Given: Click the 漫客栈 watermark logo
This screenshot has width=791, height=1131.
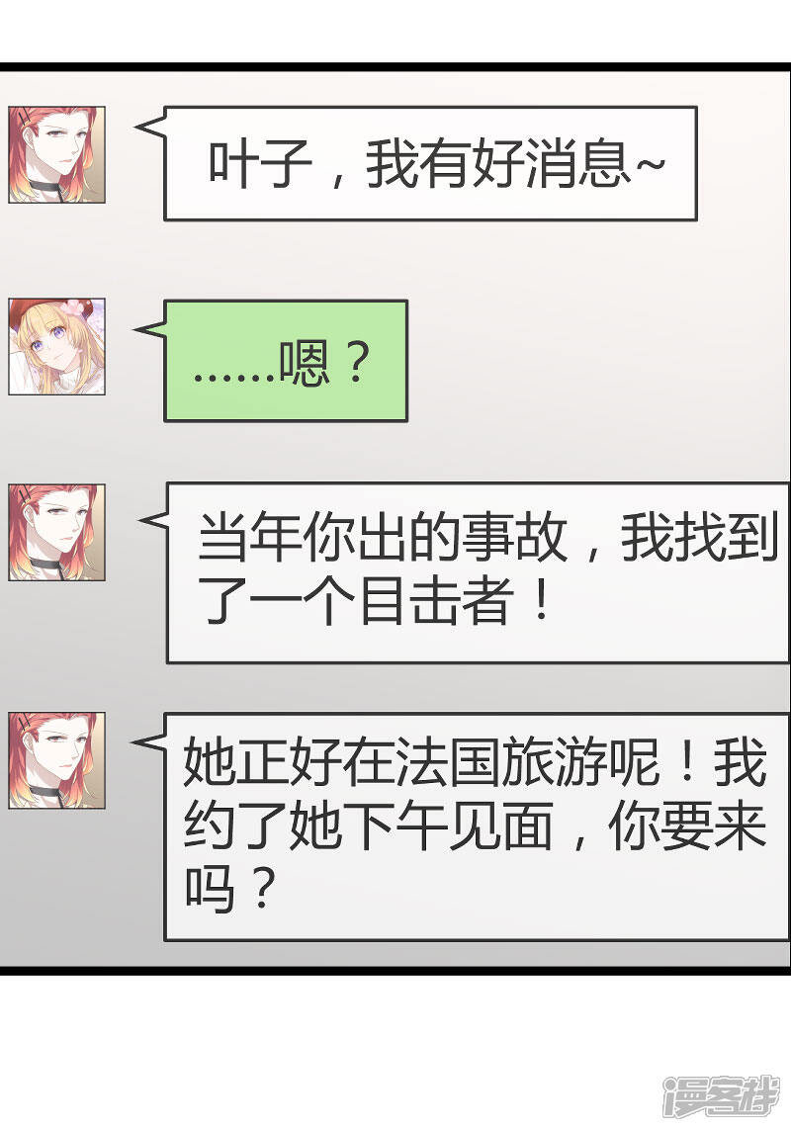Looking at the screenshot, I should pyautogui.click(x=721, y=1097).
